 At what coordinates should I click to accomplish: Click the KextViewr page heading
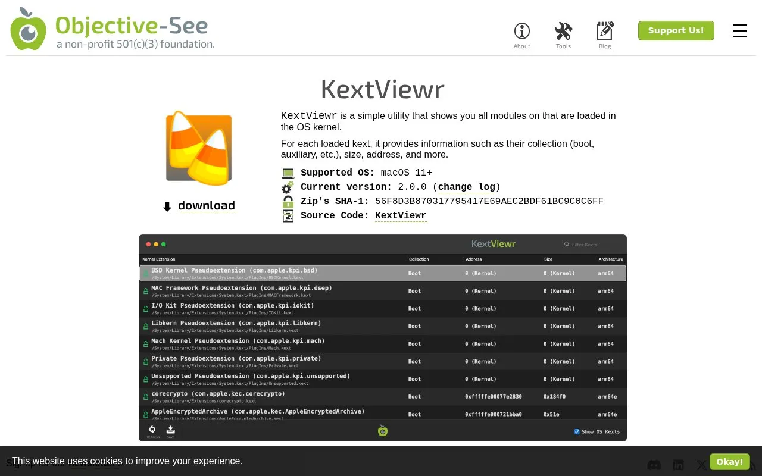383,89
